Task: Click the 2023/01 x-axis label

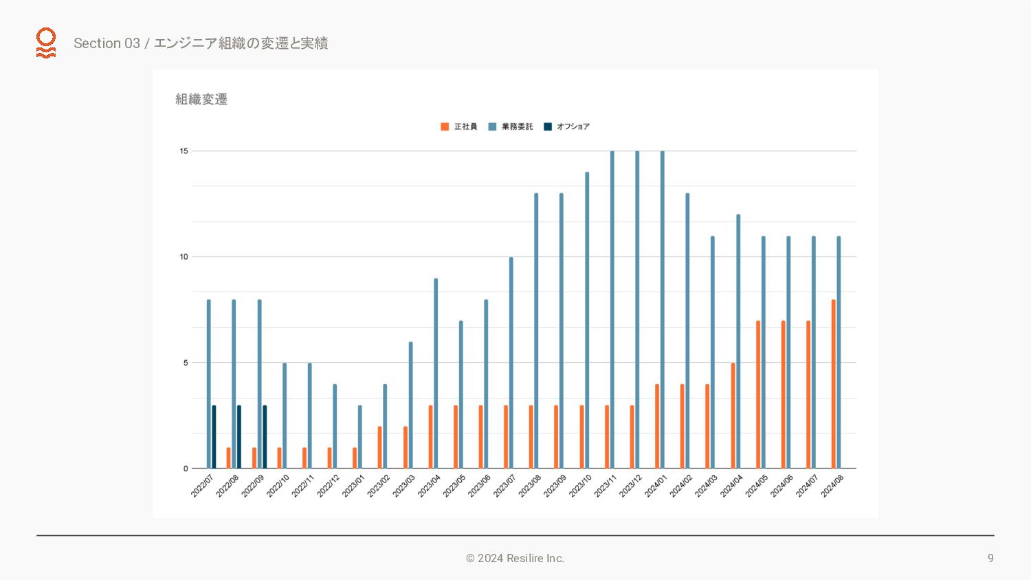Action: tap(353, 486)
